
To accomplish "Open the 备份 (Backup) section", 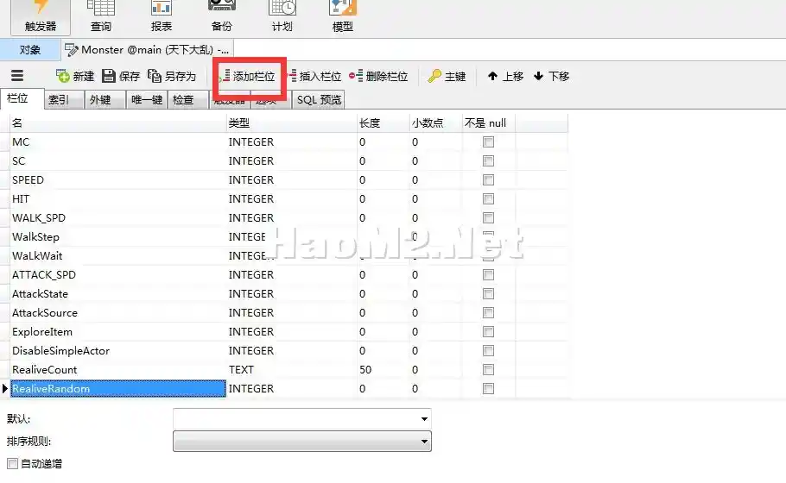I will coord(222,17).
